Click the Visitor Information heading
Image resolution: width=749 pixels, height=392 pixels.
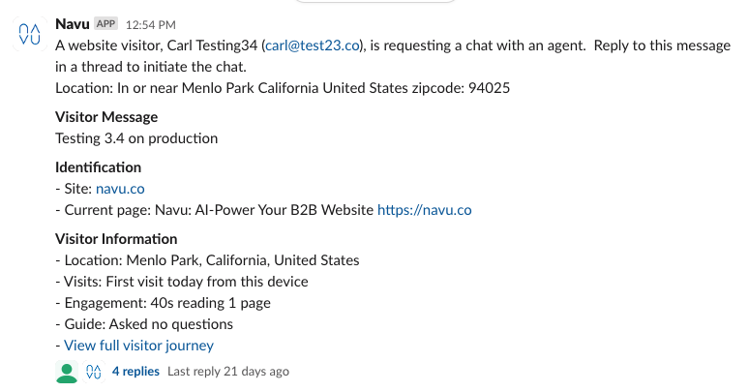pos(116,239)
